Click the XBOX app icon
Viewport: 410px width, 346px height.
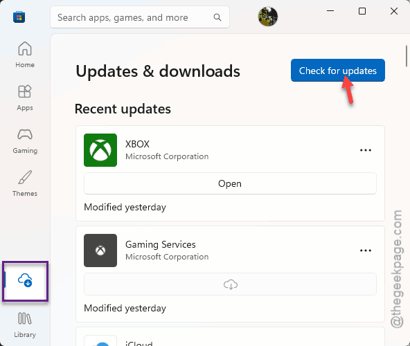pyautogui.click(x=100, y=150)
